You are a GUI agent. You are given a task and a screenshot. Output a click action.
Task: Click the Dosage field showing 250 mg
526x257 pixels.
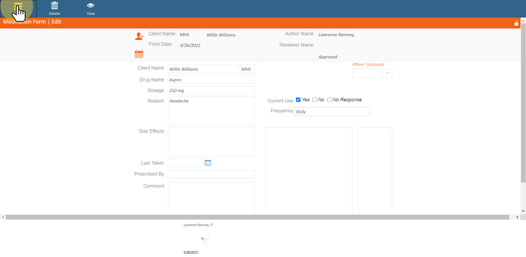211,90
